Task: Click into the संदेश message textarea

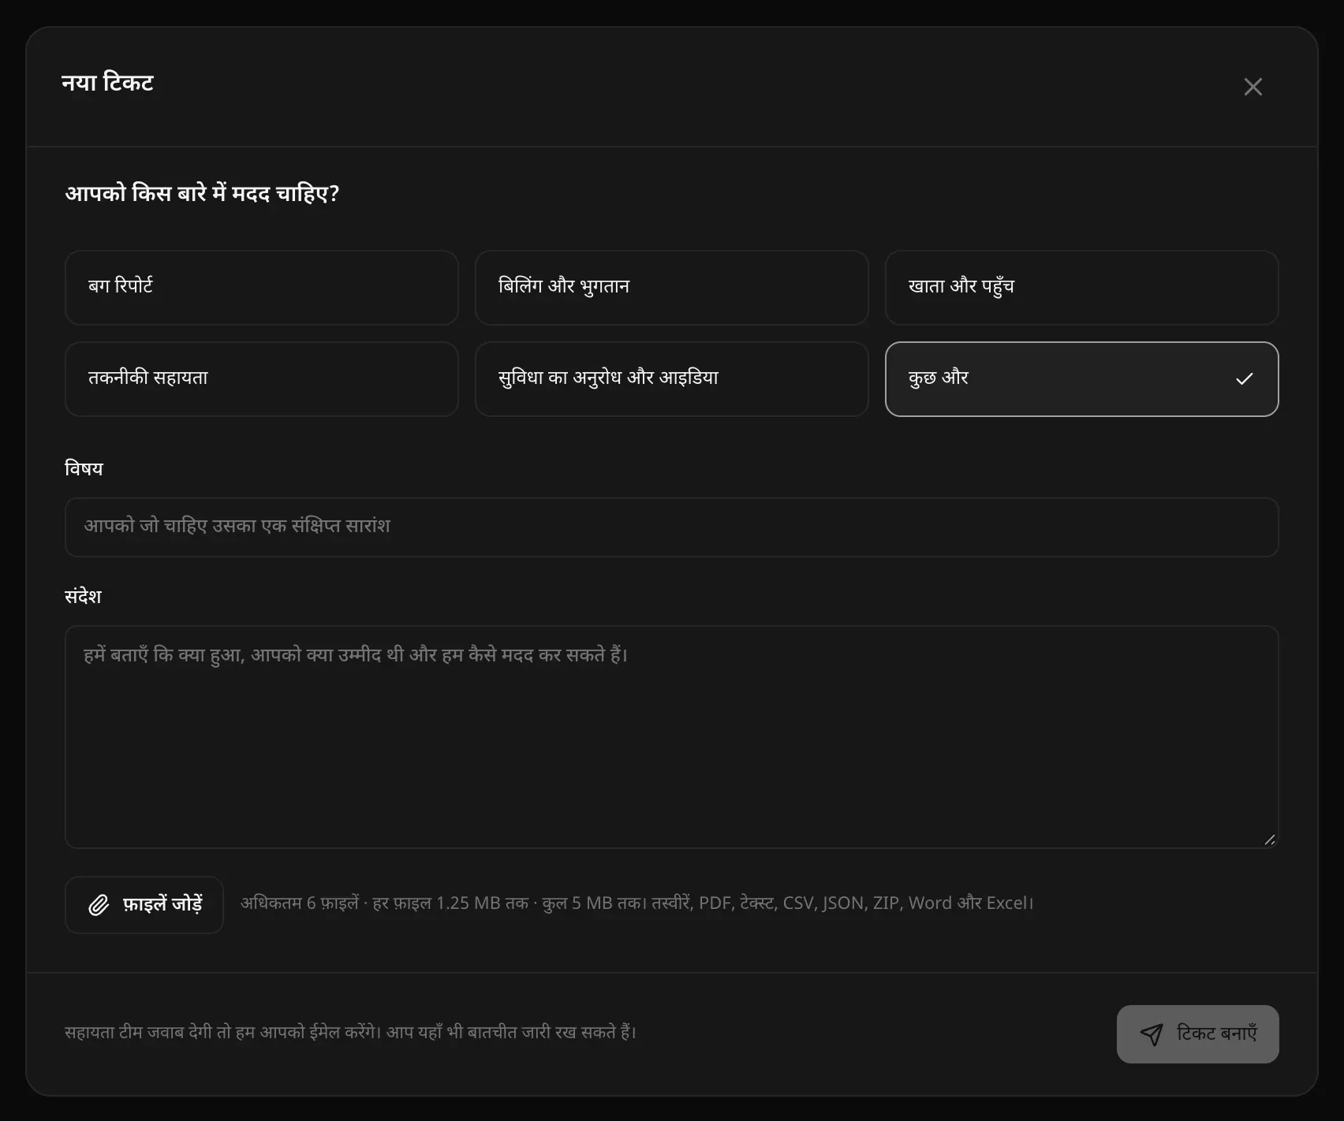Action: [x=672, y=737]
